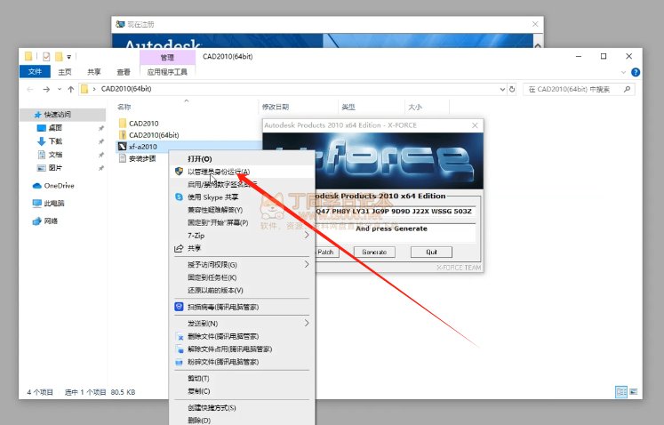Refresh the CAD2010(64bit) folder view
The width and height of the screenshot is (664, 425).
coord(512,89)
